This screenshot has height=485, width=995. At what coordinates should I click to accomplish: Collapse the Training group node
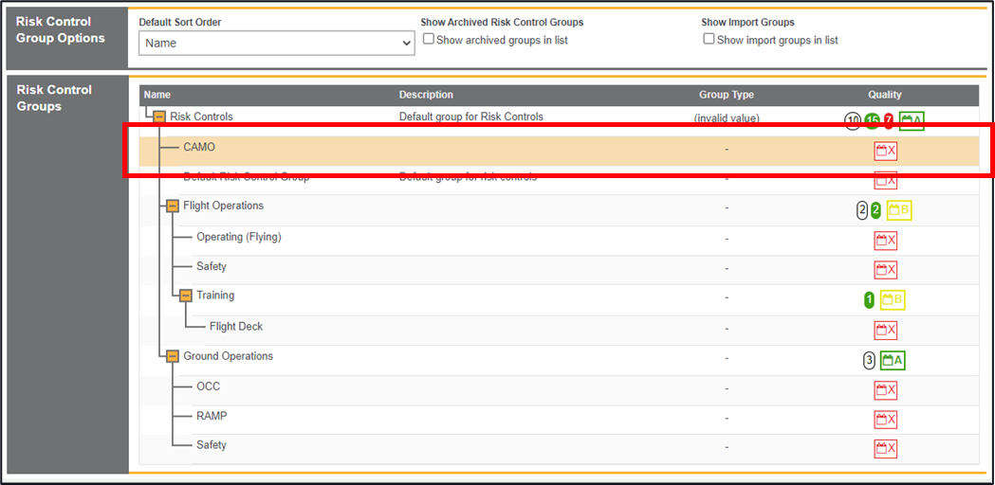(186, 296)
